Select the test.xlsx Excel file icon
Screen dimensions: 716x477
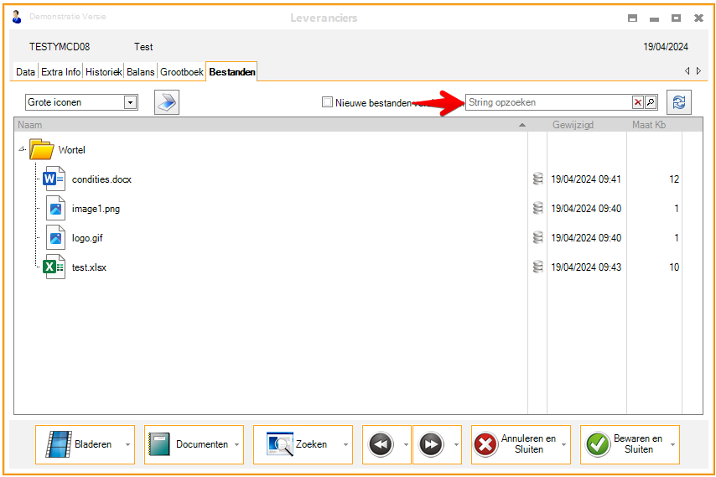pyautogui.click(x=54, y=267)
